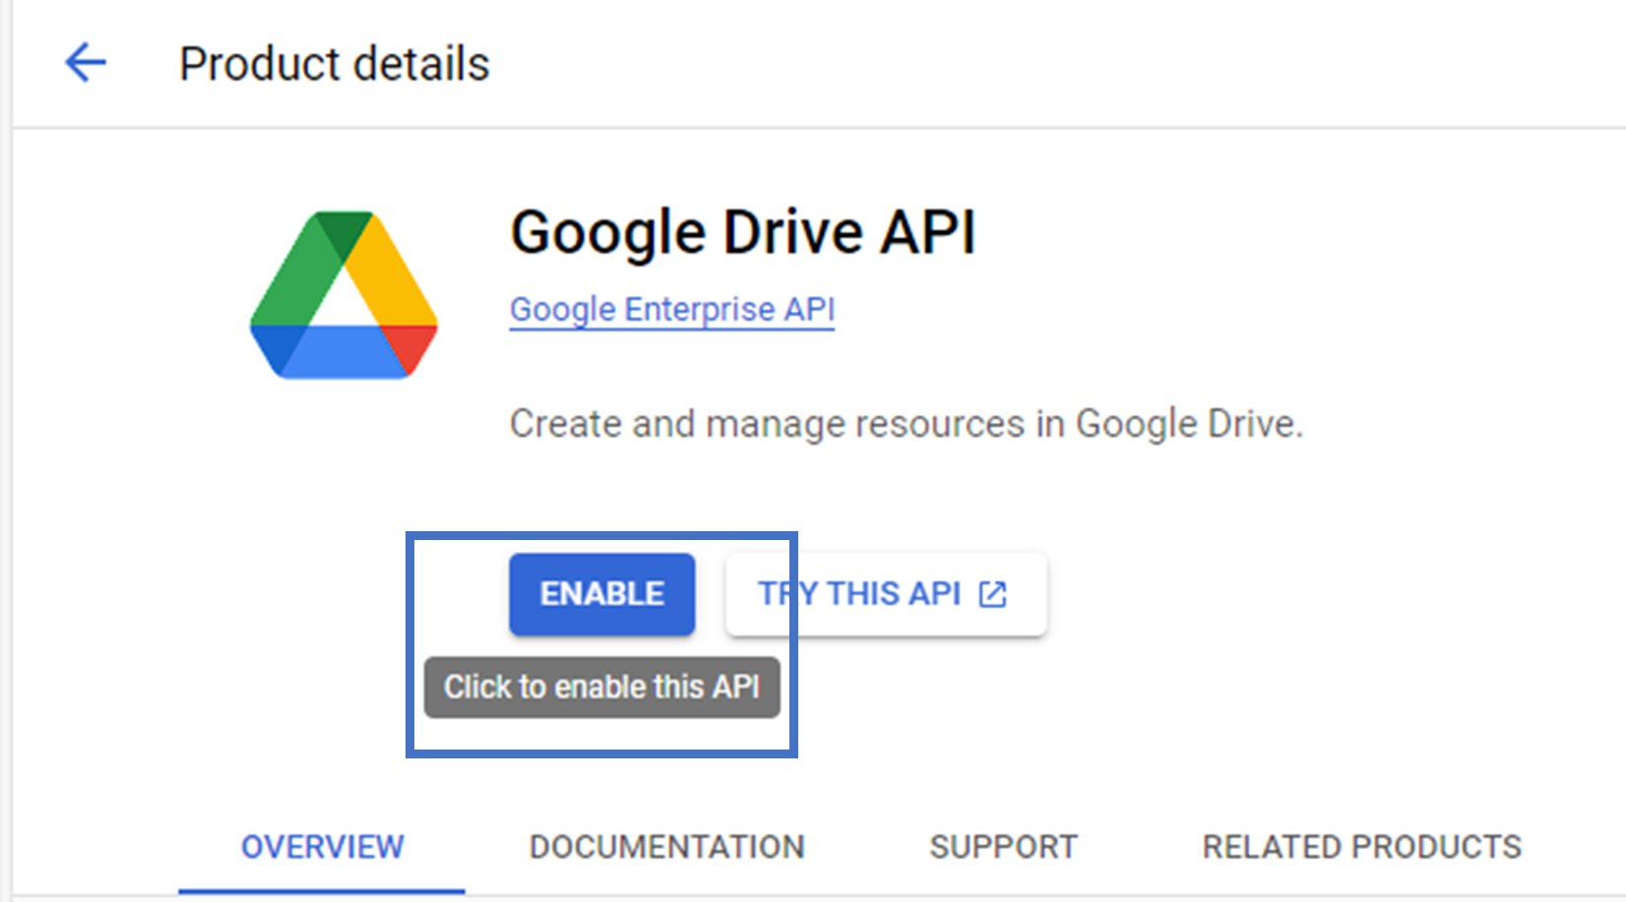Screen dimensions: 1626x902
Task: Click the Click to enable this API tooltip
Action: (x=601, y=687)
